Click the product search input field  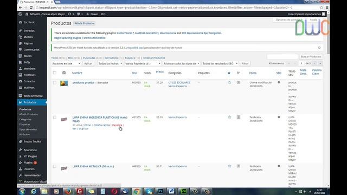coord(282,56)
